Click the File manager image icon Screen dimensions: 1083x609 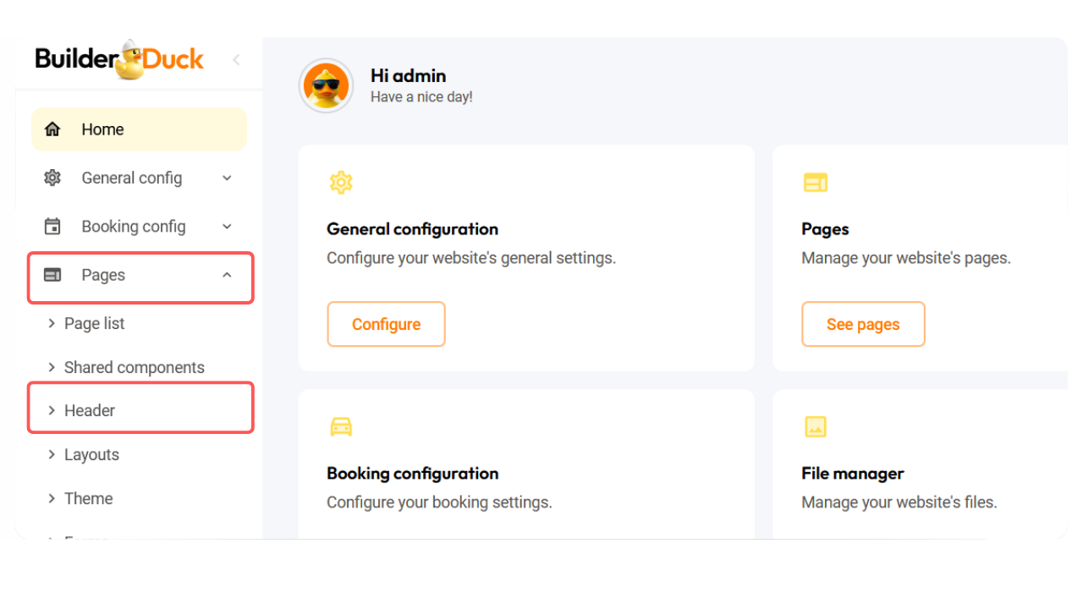(x=815, y=426)
